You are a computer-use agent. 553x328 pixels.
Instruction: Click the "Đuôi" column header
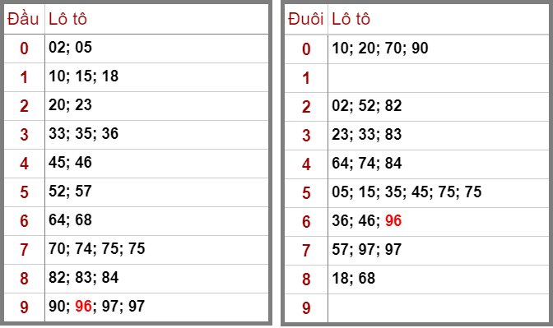click(x=306, y=19)
